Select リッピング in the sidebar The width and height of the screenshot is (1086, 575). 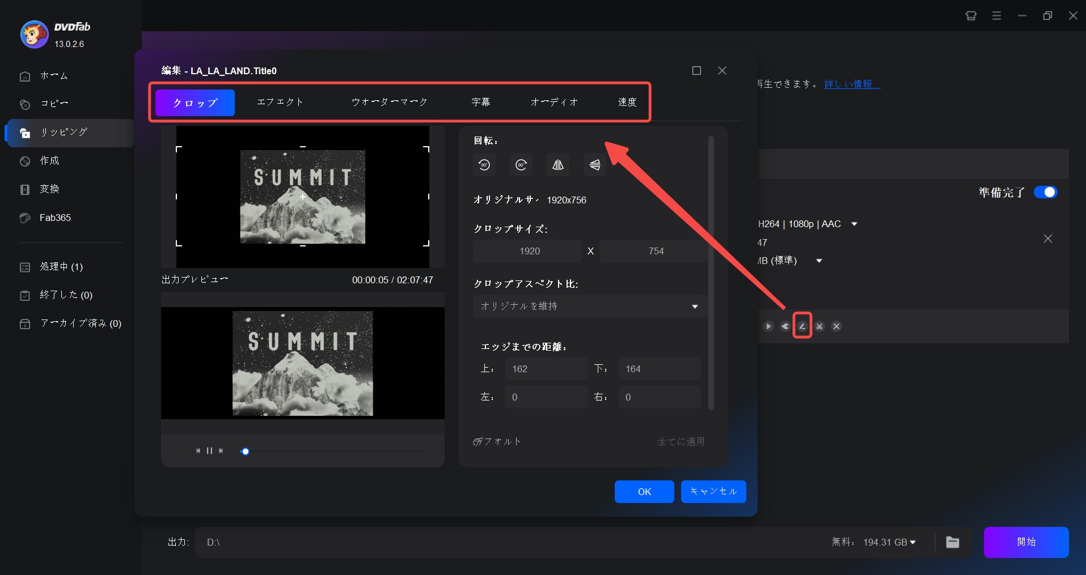[69, 133]
